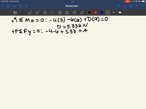Select the thin stroke width
Viewport: 146px width, 109px height.
108,12
